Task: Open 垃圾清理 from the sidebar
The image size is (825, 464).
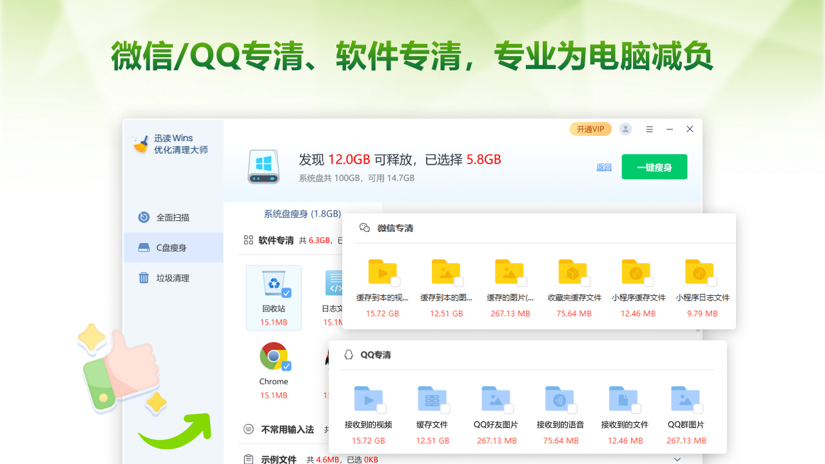Action: [x=172, y=278]
